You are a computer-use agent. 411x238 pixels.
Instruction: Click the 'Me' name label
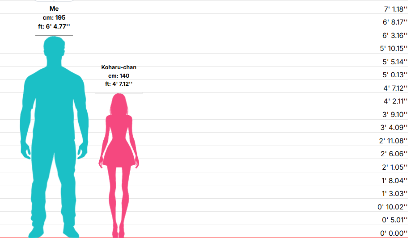tap(54, 8)
